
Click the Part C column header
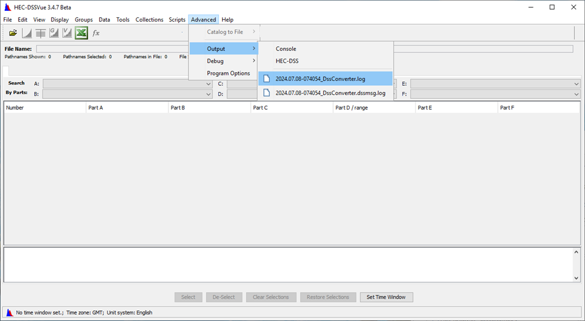pos(292,107)
